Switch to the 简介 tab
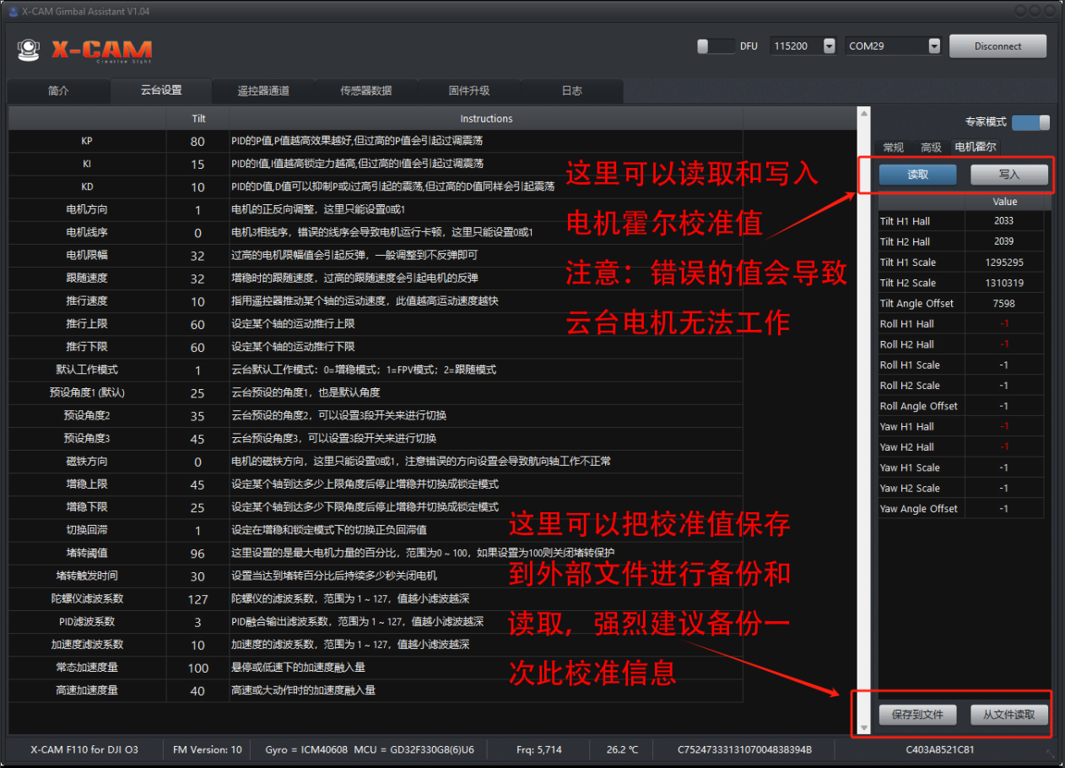The width and height of the screenshot is (1065, 768). click(x=58, y=91)
